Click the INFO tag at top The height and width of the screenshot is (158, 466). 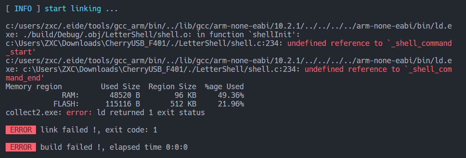tap(23, 9)
